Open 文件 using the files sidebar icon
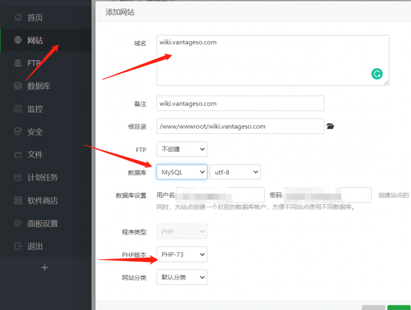 [18, 154]
